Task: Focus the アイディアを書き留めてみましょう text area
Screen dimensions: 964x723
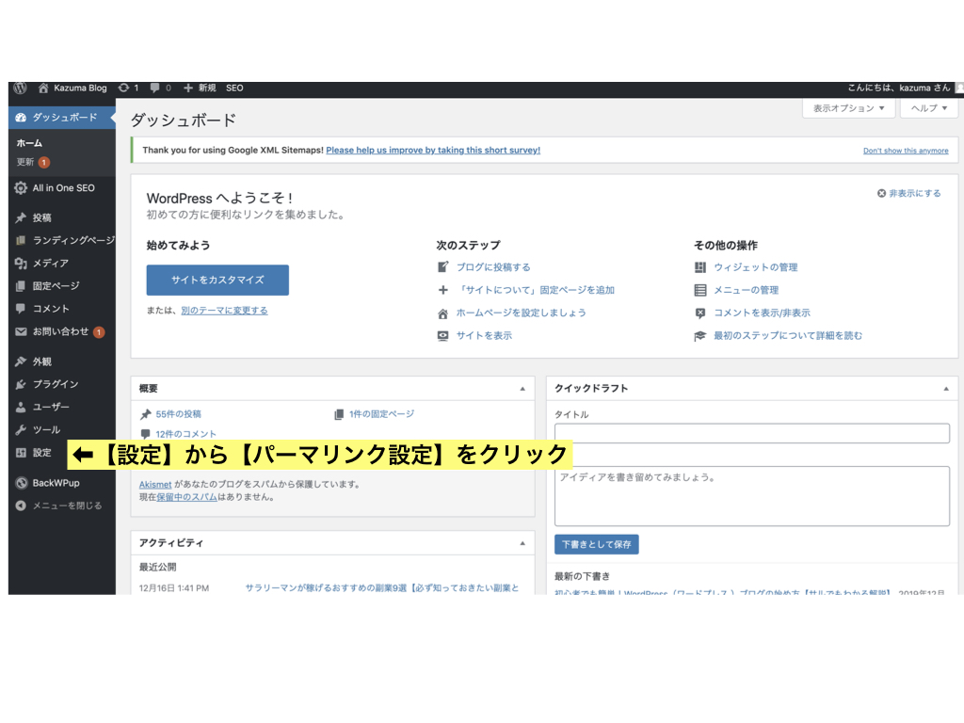Action: click(x=752, y=496)
